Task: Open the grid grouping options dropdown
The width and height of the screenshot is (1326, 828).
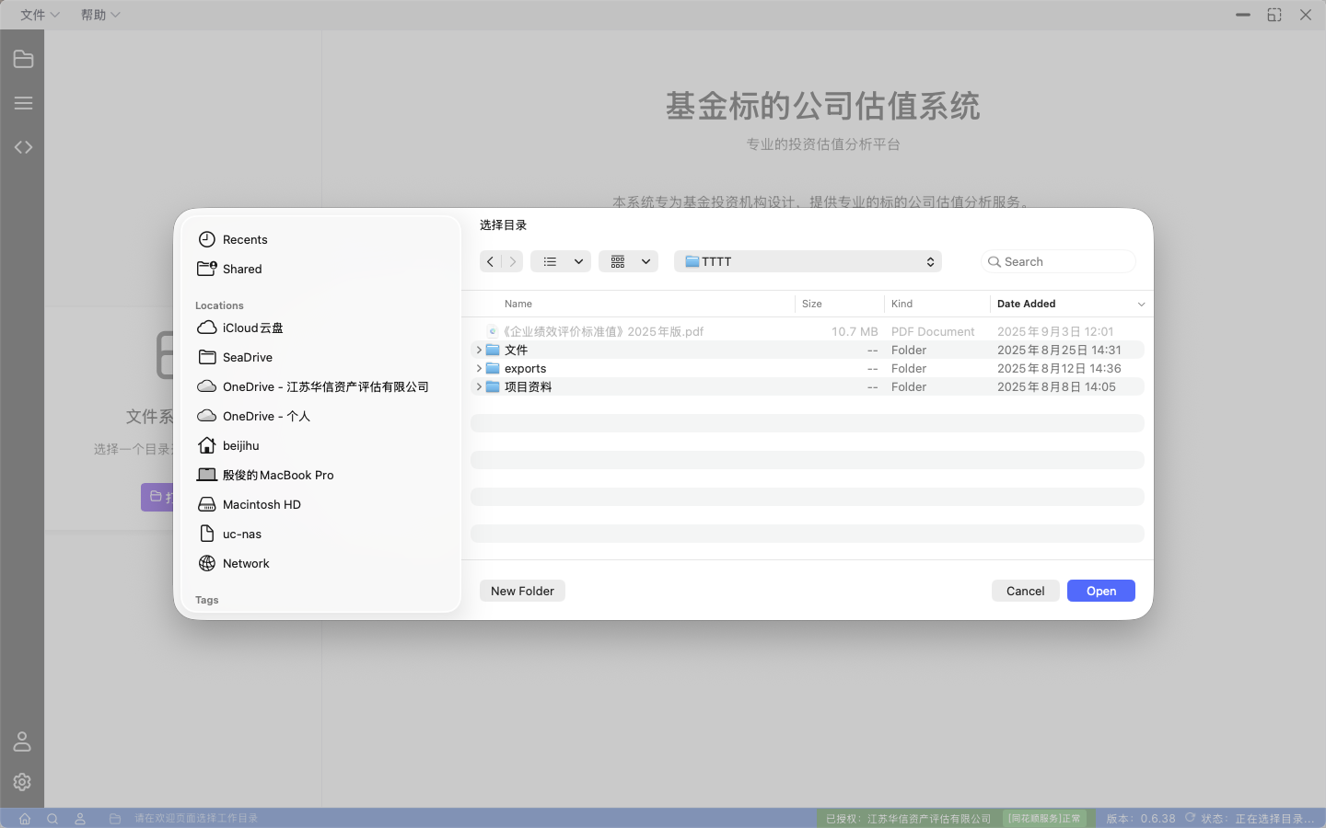Action: point(628,261)
